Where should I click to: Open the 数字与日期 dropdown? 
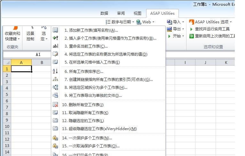(133, 22)
